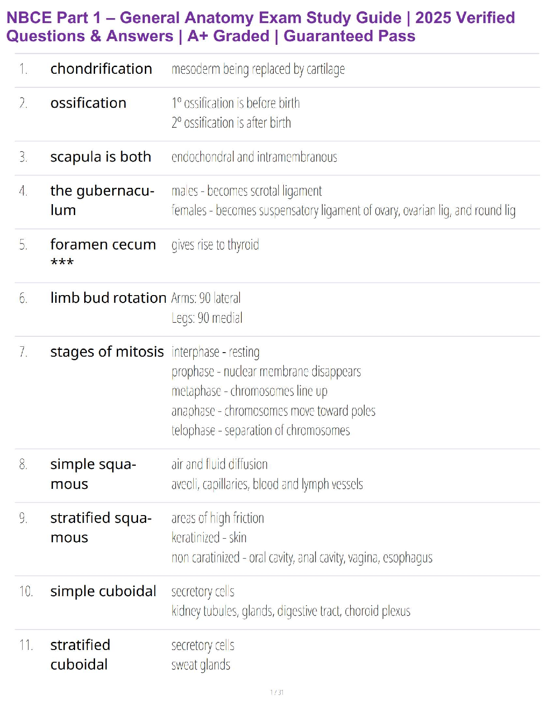Click the term "chondrification"
This screenshot has height=717, width=554.
click(101, 69)
